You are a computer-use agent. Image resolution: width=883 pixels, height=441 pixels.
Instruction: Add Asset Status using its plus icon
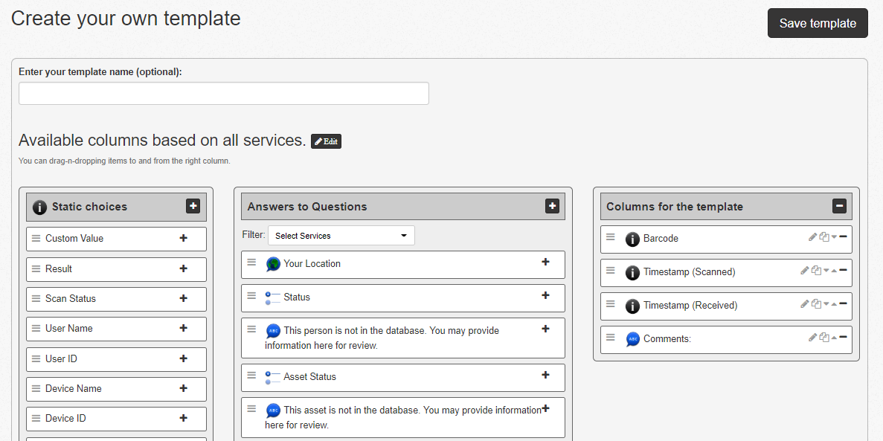tap(545, 375)
